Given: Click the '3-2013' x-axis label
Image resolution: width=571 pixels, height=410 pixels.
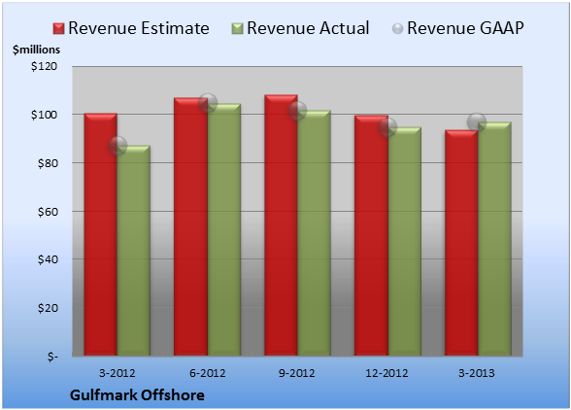Looking at the screenshot, I should [x=477, y=373].
